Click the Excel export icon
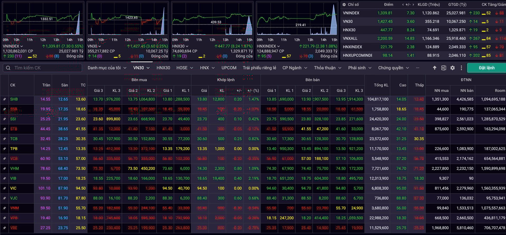The height and width of the screenshot is (235, 506). 444,68
